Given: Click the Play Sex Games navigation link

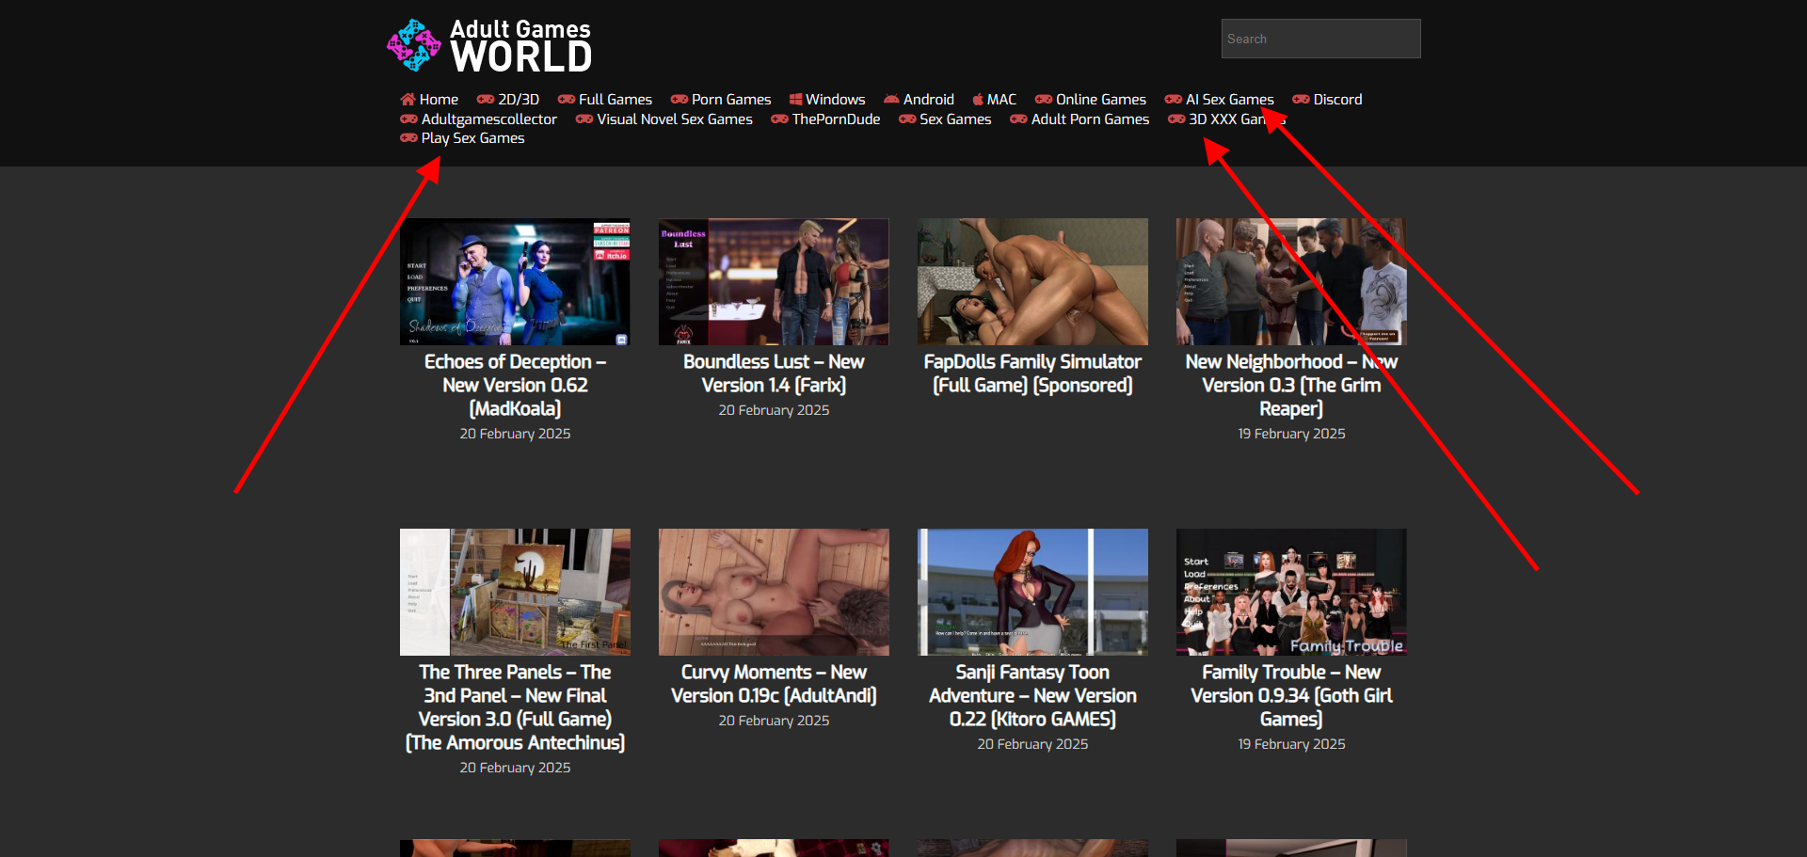Looking at the screenshot, I should (x=472, y=138).
